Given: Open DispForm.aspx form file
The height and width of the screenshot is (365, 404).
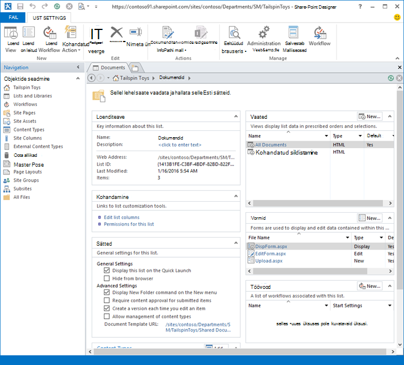Looking at the screenshot, I should tap(271, 246).
